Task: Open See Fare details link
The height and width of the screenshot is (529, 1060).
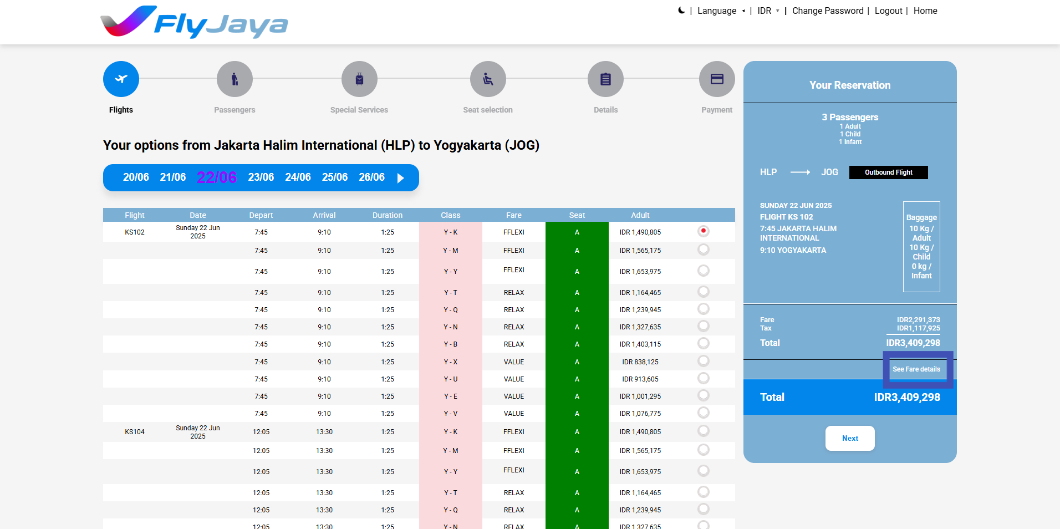Action: pyautogui.click(x=916, y=369)
